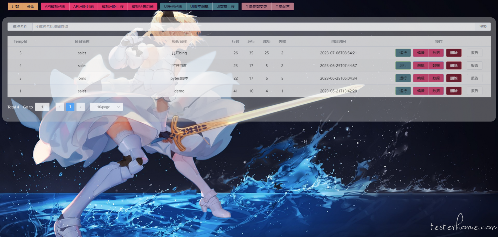The width and height of the screenshot is (498, 237).
Task: Open 全局配置 page
Action: tap(282, 6)
